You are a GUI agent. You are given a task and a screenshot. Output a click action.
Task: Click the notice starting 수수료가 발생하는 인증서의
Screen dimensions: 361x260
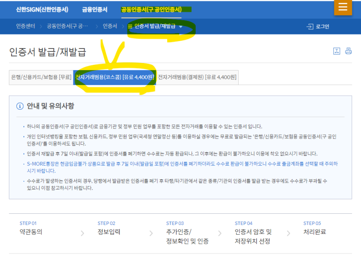click(x=177, y=184)
